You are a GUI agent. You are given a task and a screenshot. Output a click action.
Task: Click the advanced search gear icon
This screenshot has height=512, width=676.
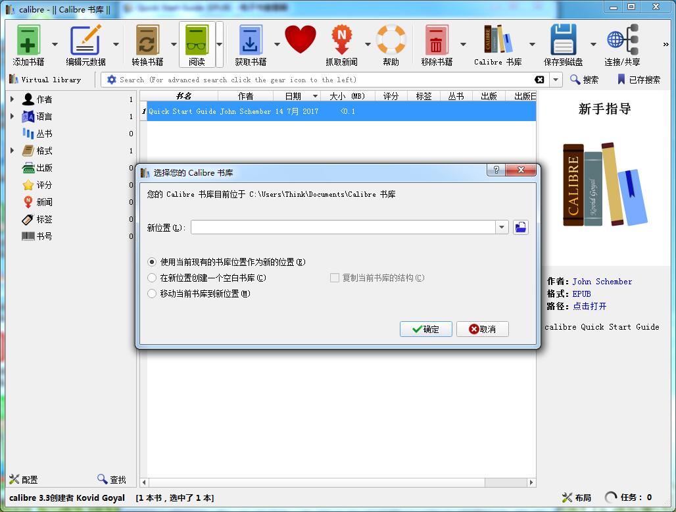tap(112, 80)
